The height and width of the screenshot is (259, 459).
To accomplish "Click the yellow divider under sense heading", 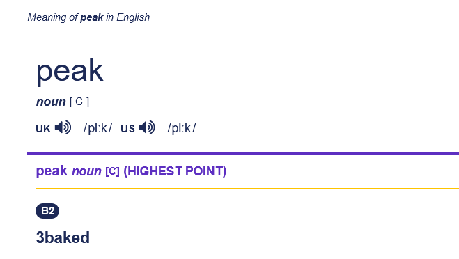I will tap(247, 189).
